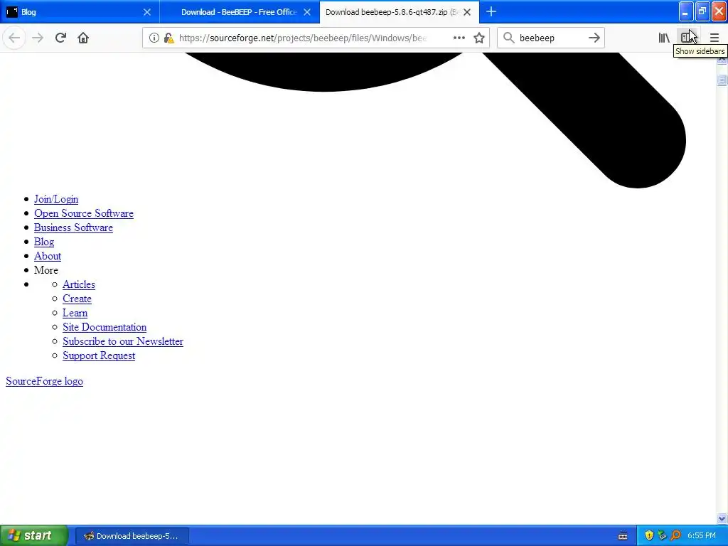Switch to Download - BeeBEEP Free Office tab
This screenshot has width=728, height=546.
239,12
